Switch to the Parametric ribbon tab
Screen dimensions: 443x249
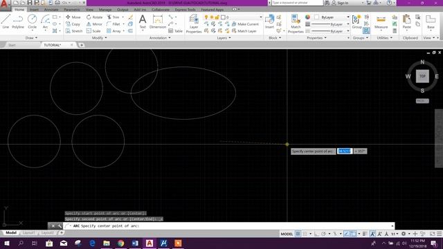tap(72, 10)
